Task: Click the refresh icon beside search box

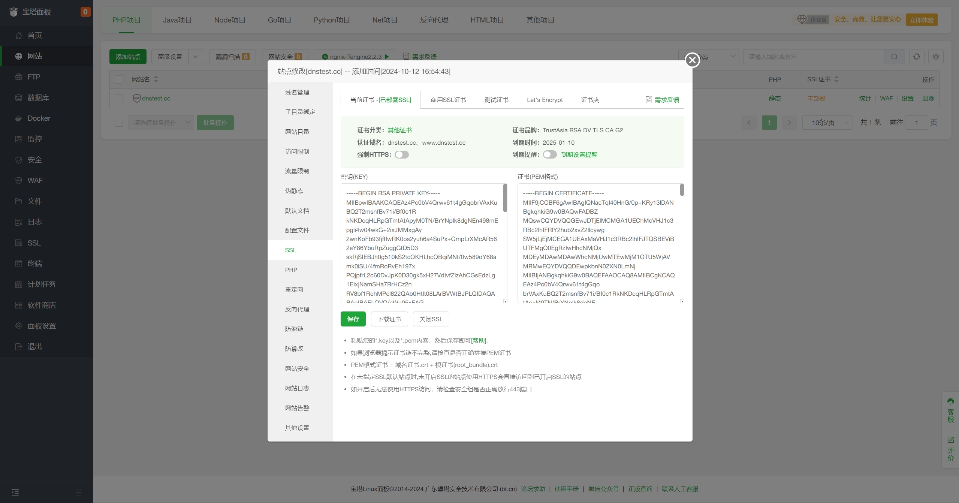Action: click(x=916, y=57)
